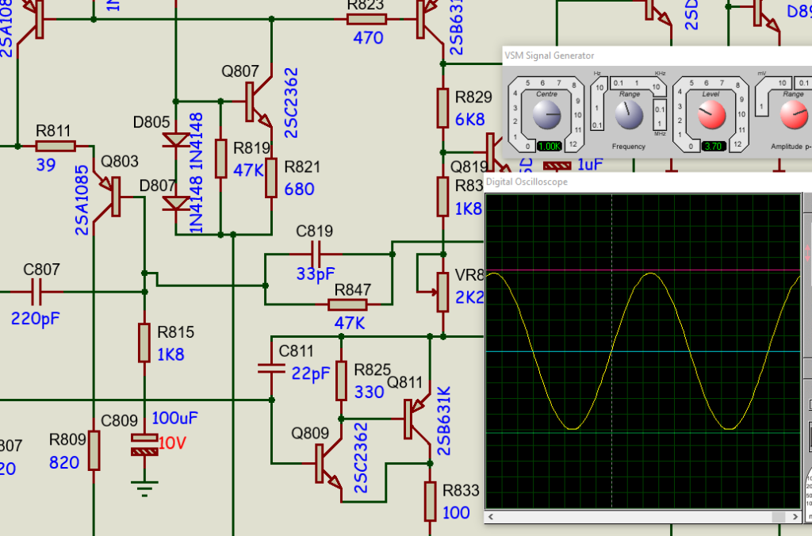Select the C819 33pF capacitor

click(316, 255)
